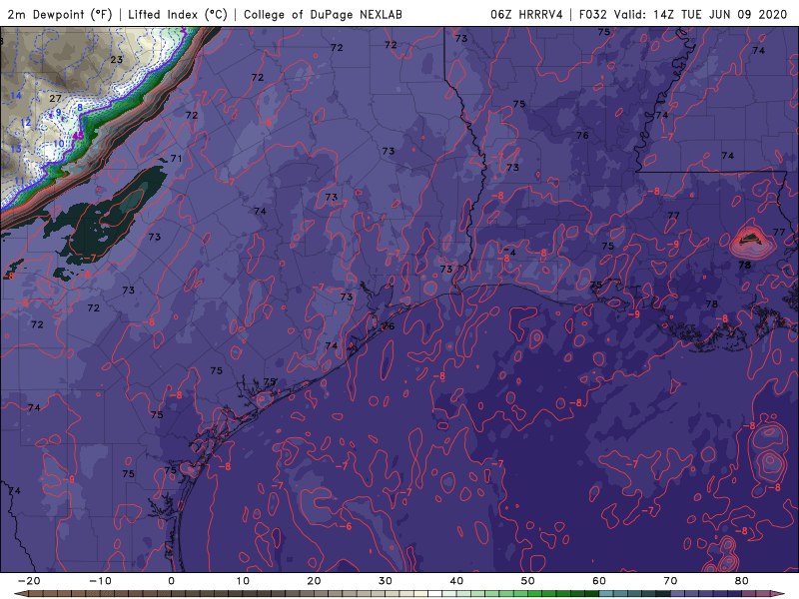Click the 0 label on the color scale
799x599 pixels.
point(171,581)
